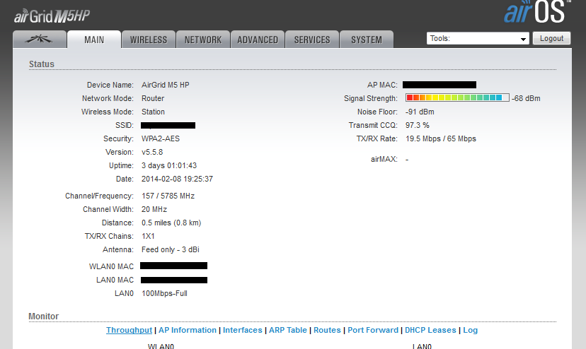586x349 pixels.
Task: Select TX/RX rate 19.5 Mbps / 65 Mbps
Action: (441, 139)
